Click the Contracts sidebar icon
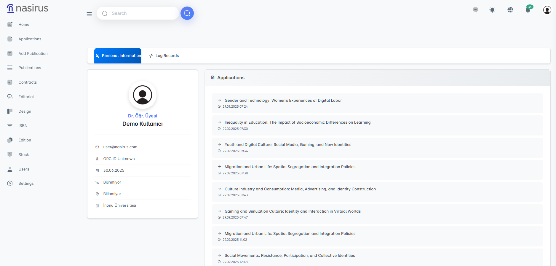This screenshot has height=266, width=556. pyautogui.click(x=10, y=82)
